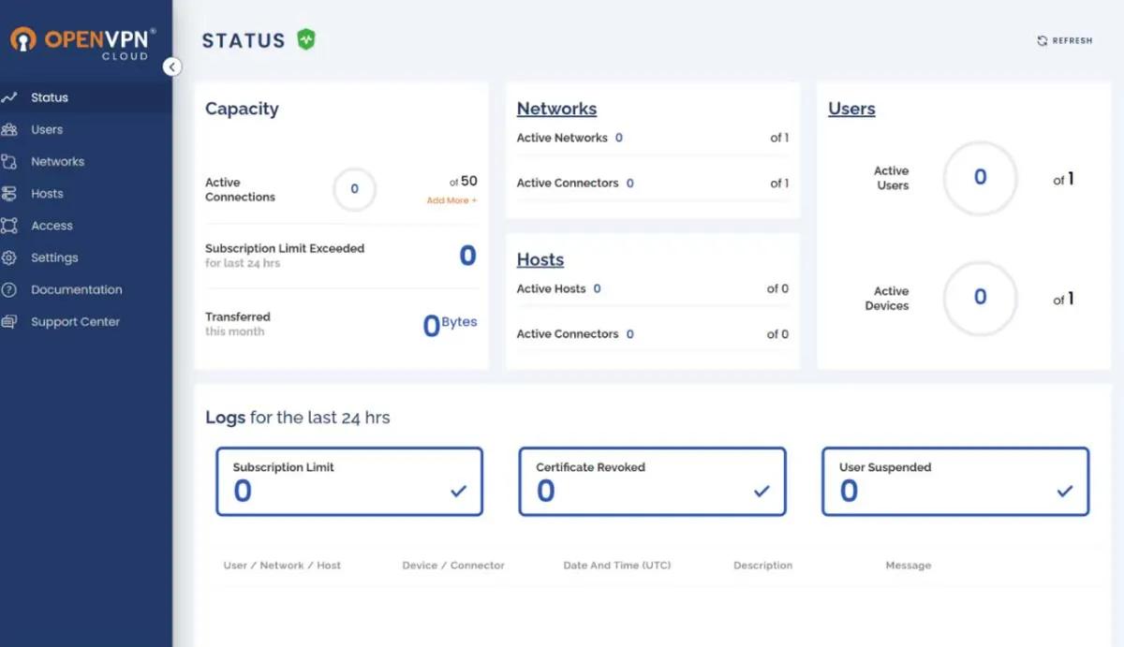The width and height of the screenshot is (1124, 647).
Task: Select Hosts in the sidebar menu
Action: 86,194
